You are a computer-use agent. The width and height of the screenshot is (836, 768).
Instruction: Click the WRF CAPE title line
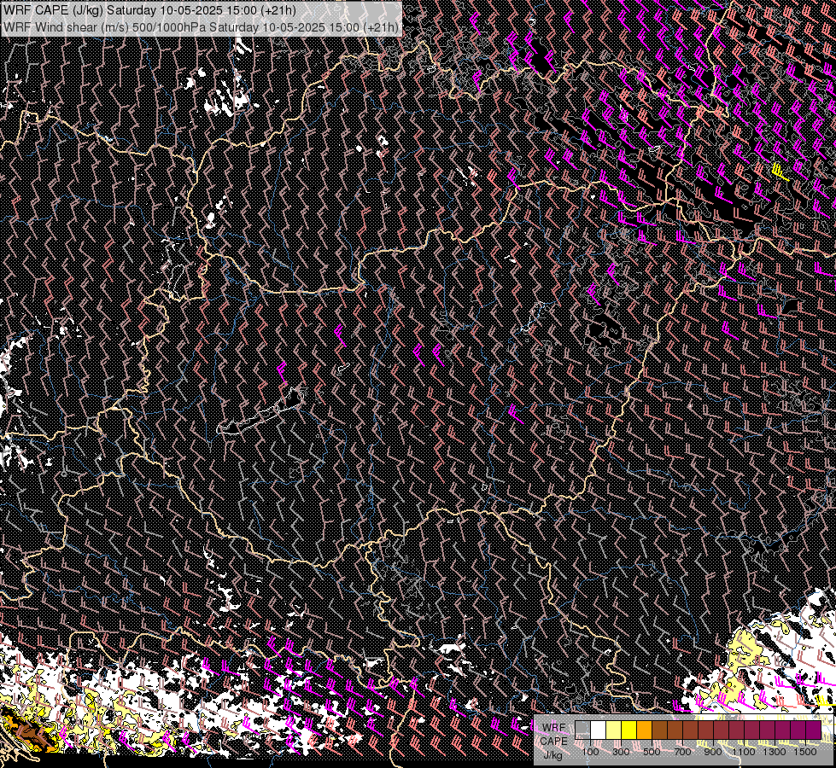pyautogui.click(x=150, y=9)
